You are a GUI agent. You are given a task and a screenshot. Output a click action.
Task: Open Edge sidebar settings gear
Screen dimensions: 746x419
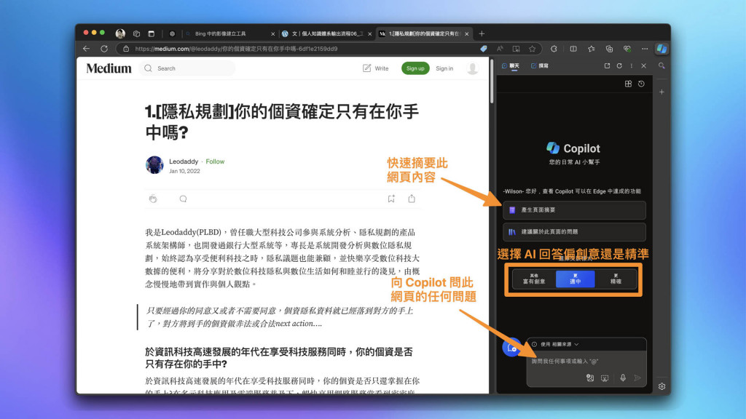point(661,386)
